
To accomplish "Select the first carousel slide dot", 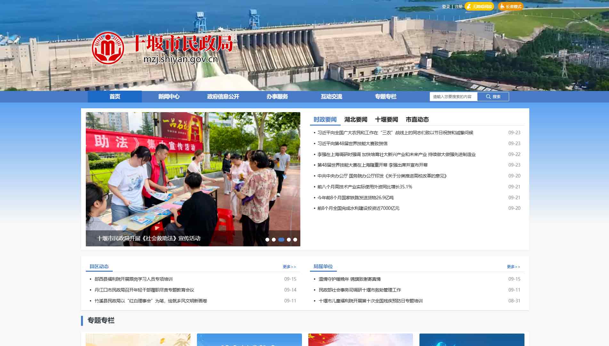I will pyautogui.click(x=267, y=240).
